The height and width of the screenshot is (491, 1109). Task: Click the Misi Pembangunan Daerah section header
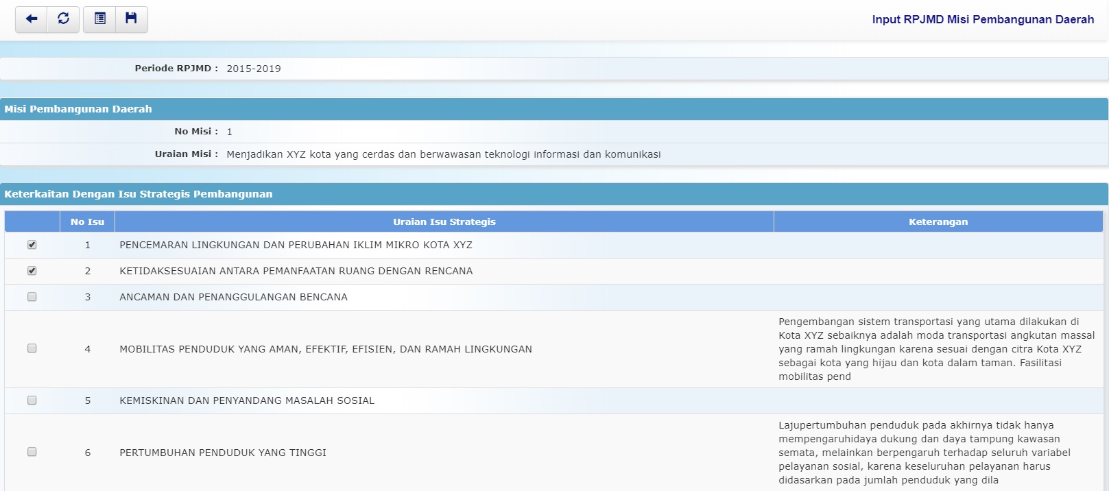[78, 109]
